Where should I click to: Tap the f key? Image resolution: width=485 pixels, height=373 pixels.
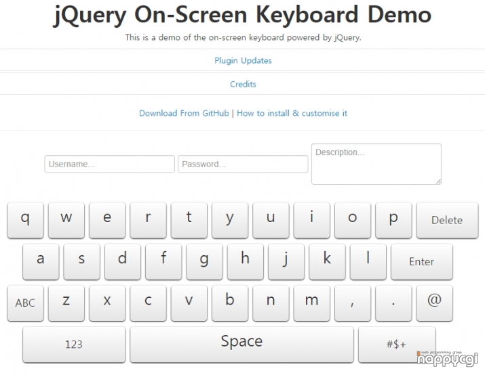point(163,261)
